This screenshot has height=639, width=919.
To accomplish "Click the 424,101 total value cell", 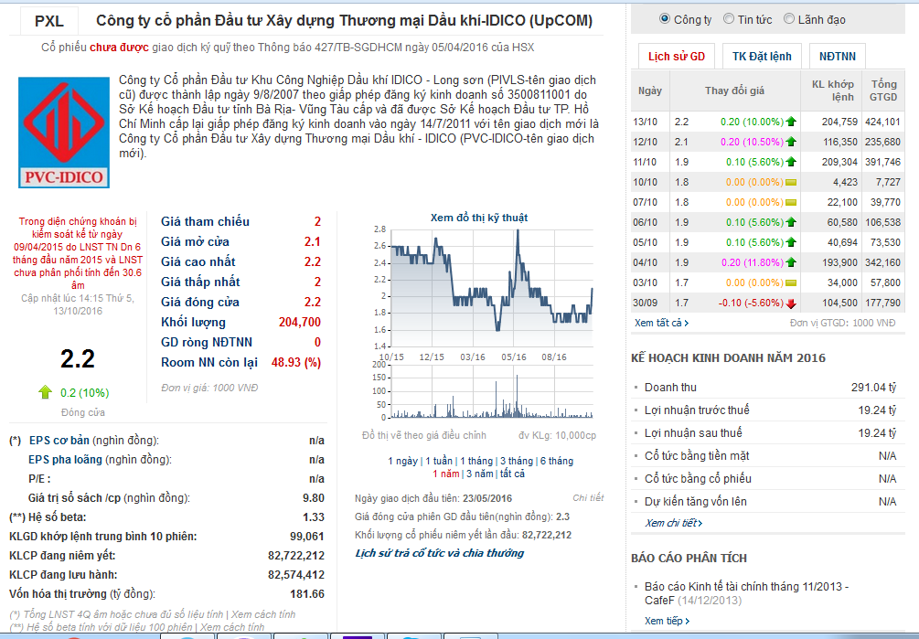I will (882, 122).
